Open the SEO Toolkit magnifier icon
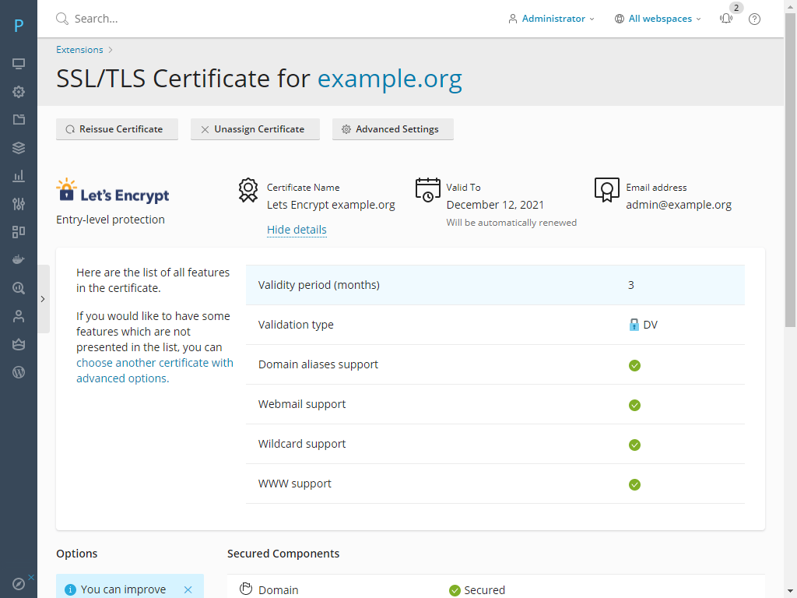This screenshot has height=598, width=797. click(x=18, y=287)
